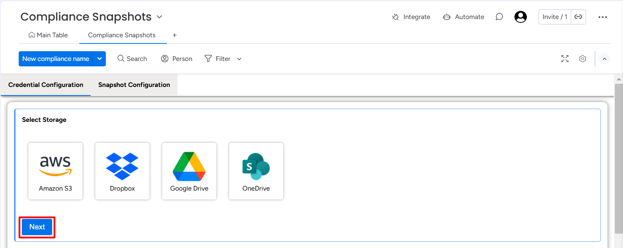
Task: Open the conversation bubble icon
Action: pos(499,17)
